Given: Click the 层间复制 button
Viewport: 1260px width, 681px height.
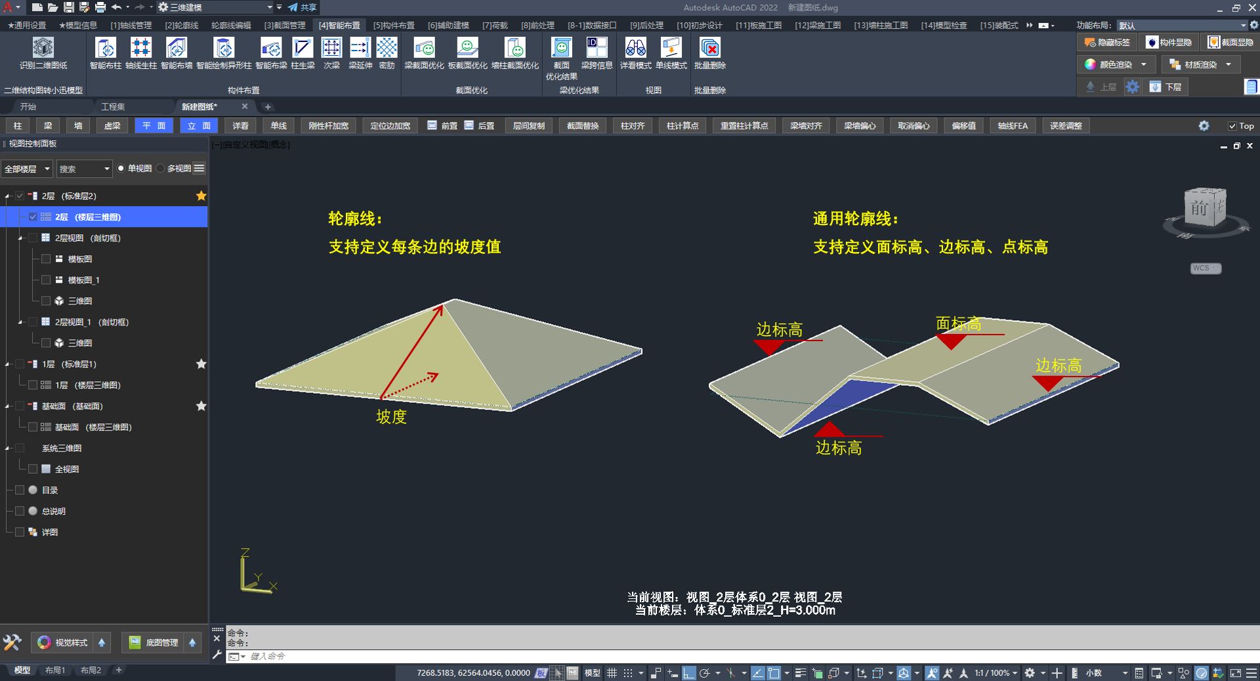Looking at the screenshot, I should pyautogui.click(x=528, y=126).
